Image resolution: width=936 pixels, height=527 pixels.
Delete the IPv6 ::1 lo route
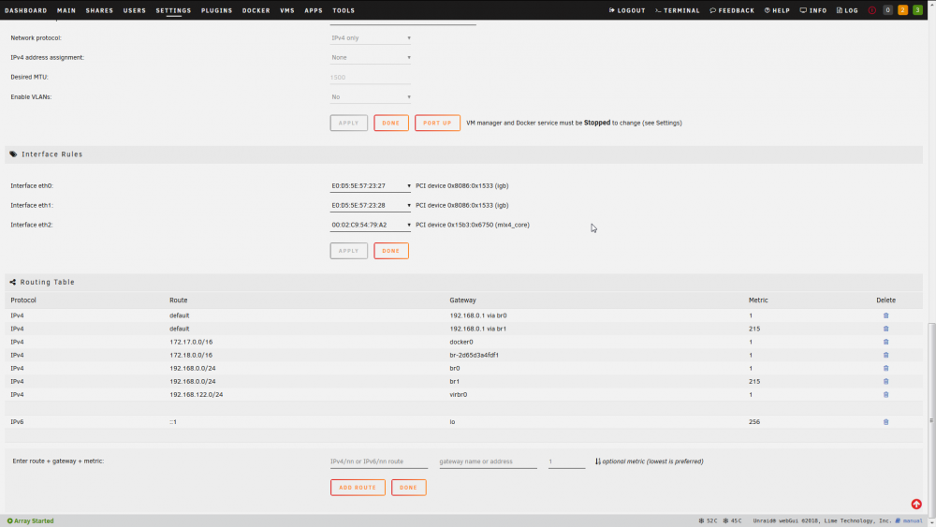coord(885,421)
